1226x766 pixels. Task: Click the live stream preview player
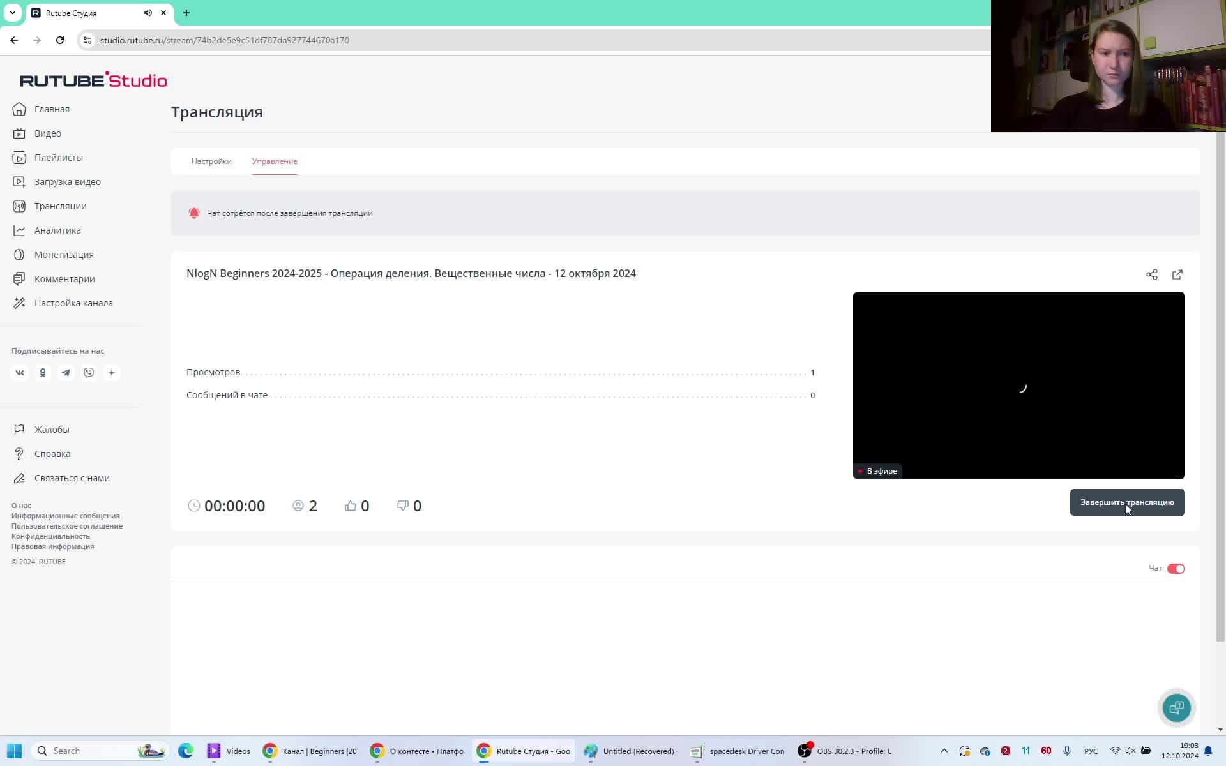coord(1018,386)
